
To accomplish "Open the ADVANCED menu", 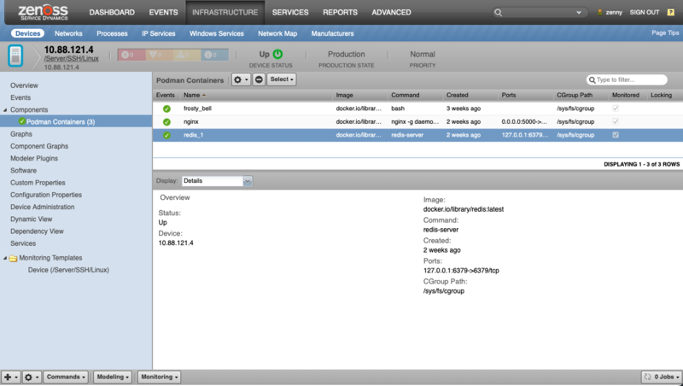I will [x=391, y=13].
